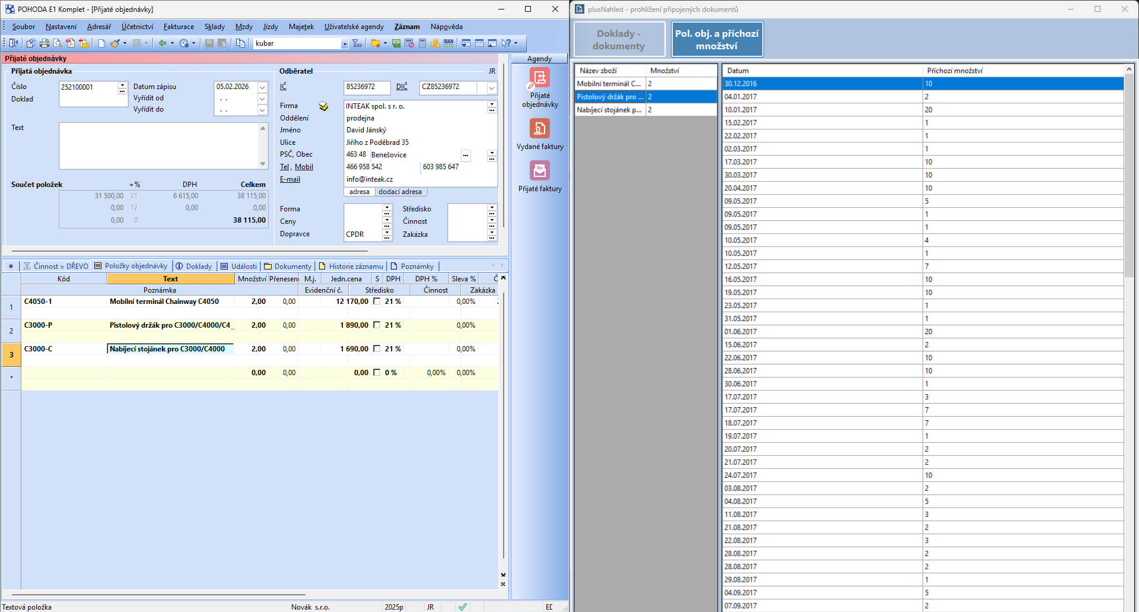This screenshot has height=612, width=1139.
Task: Click the Doklady - dokumenty button
Action: 618,40
